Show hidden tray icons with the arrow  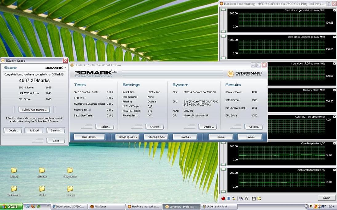[307, 207]
